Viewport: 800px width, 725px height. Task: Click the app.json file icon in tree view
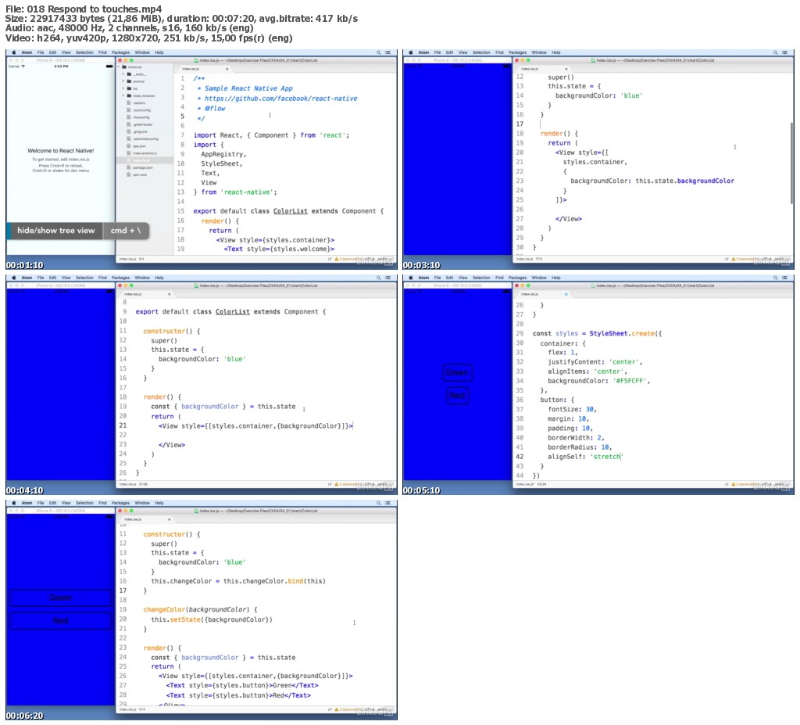point(129,145)
